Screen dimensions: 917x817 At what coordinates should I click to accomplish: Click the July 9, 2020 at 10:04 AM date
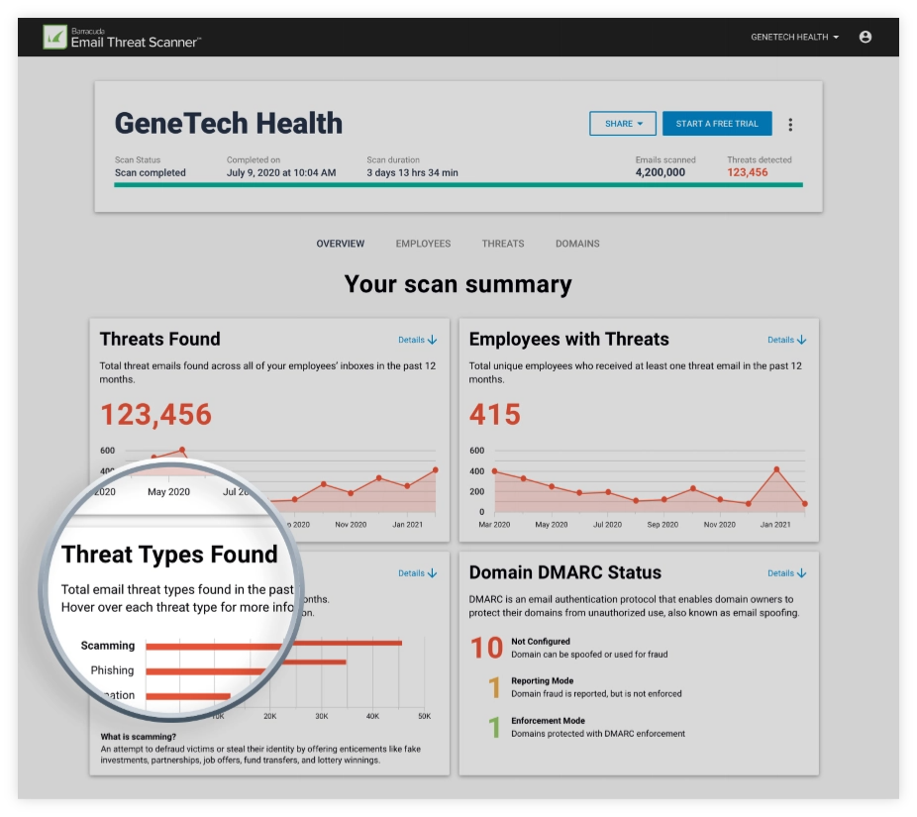coord(281,172)
